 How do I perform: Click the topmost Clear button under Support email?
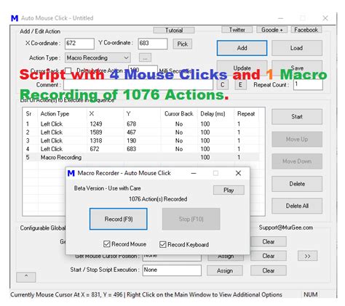(269, 242)
